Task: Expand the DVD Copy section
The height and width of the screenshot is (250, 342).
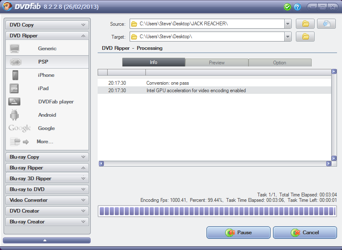Action: coord(47,25)
